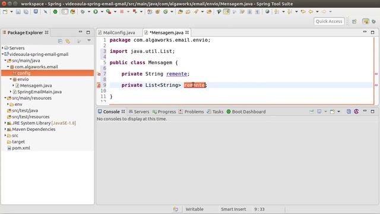Open the Run dropdown arrow

click(102, 12)
